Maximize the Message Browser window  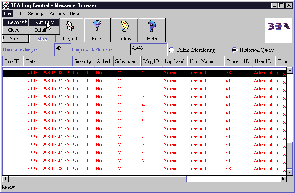pyautogui.click(x=281, y=5)
